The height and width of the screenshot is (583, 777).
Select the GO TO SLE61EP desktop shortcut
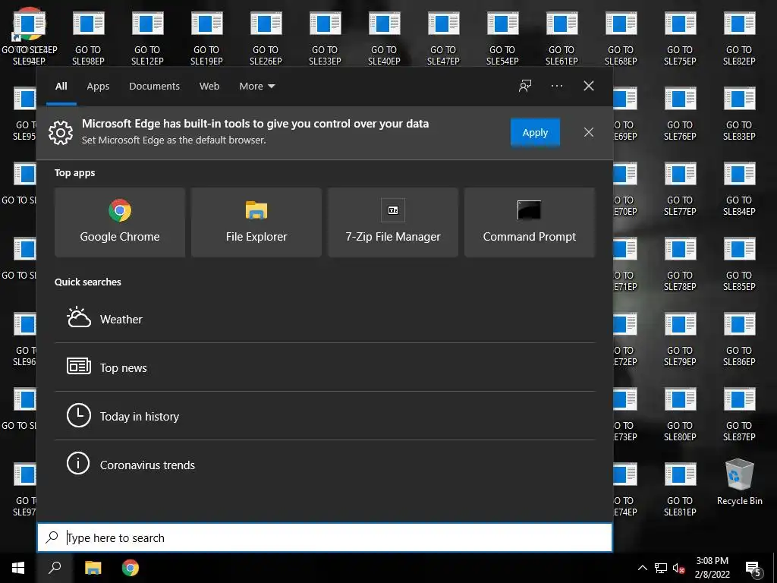tap(562, 39)
